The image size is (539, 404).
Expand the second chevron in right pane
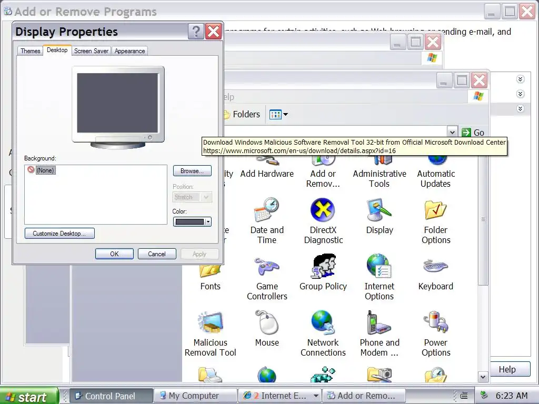(521, 94)
